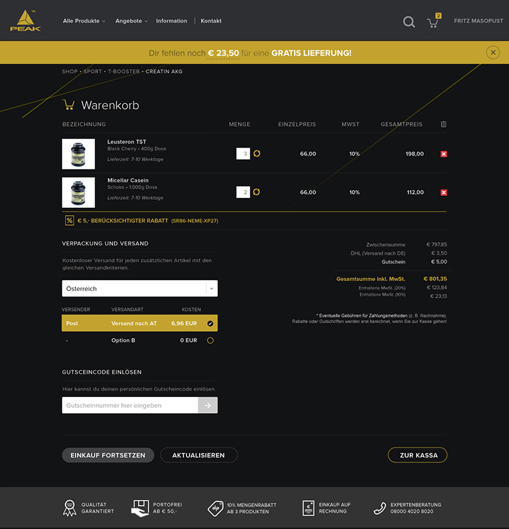509x529 pixels.
Task: Click quantity field for Micellar Casein
Action: (243, 192)
